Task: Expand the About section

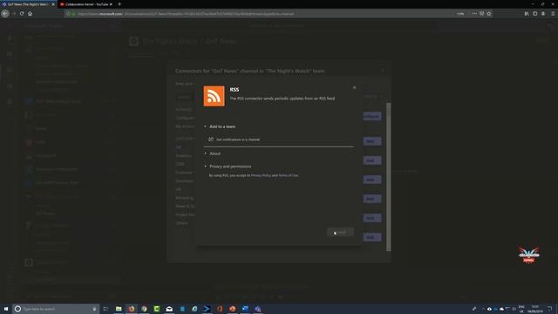Action: (213, 154)
